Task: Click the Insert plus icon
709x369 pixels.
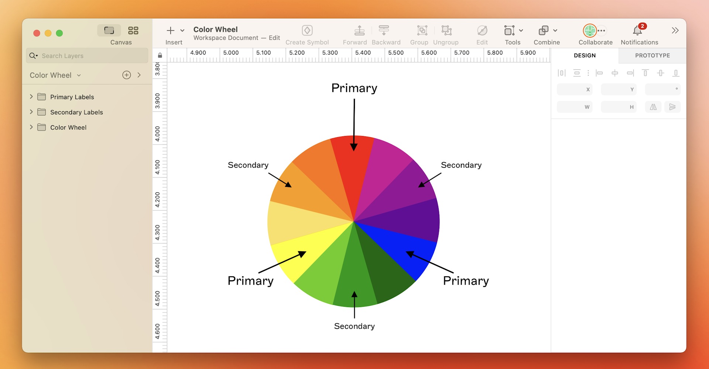Action: (x=170, y=30)
